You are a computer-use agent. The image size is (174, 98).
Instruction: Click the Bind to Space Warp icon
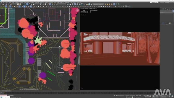pos(11,4)
